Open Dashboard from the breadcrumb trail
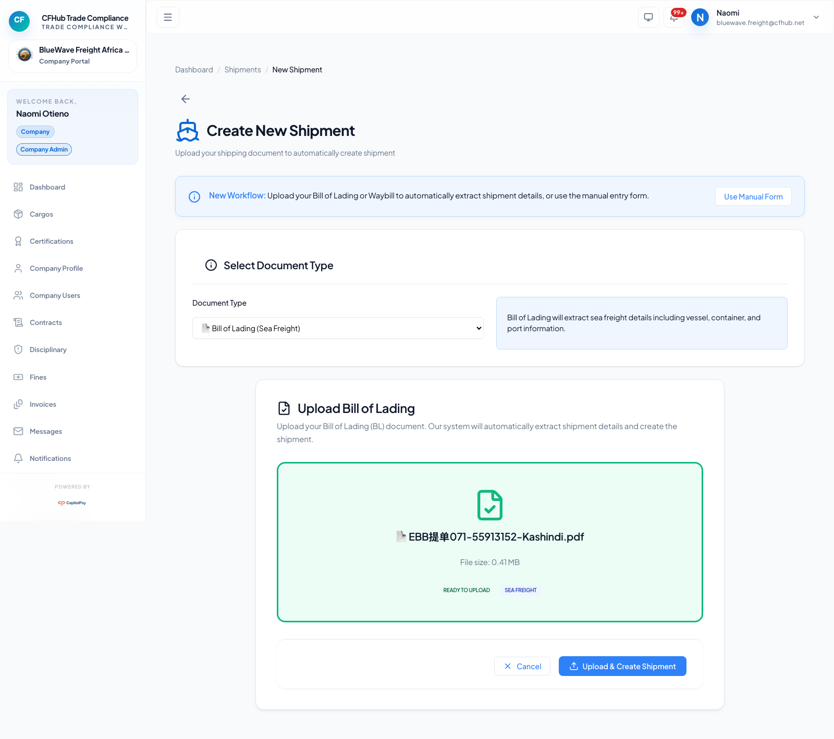 pyautogui.click(x=194, y=69)
